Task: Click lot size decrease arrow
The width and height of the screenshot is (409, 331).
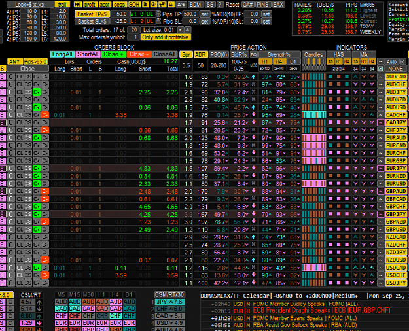Action: coord(180,29)
